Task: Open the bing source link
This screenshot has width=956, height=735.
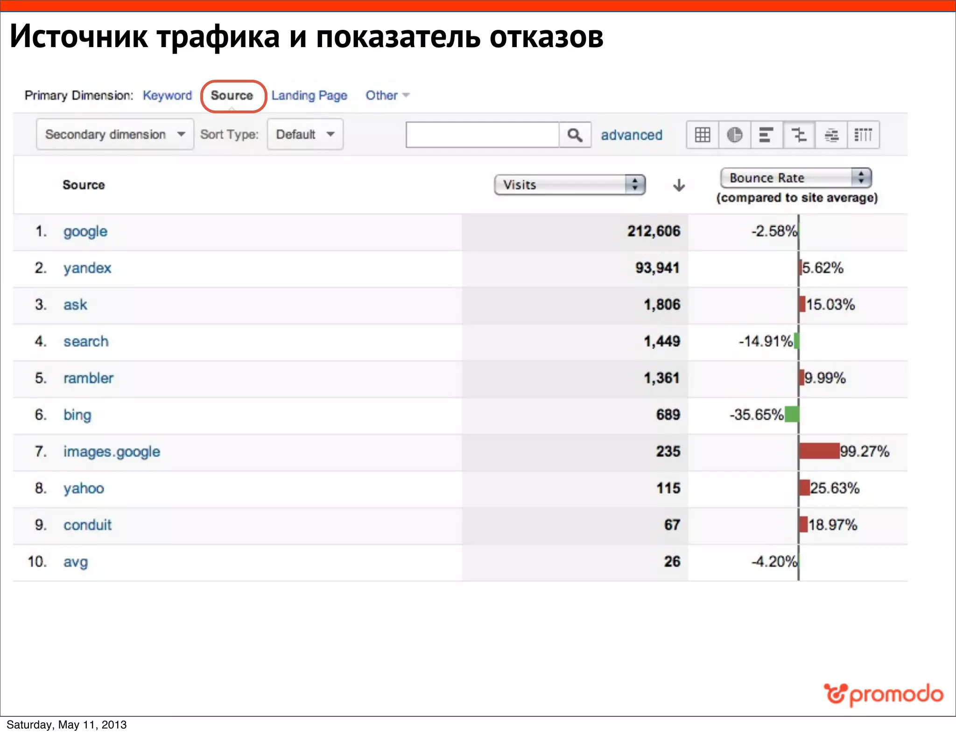Action: 77,415
